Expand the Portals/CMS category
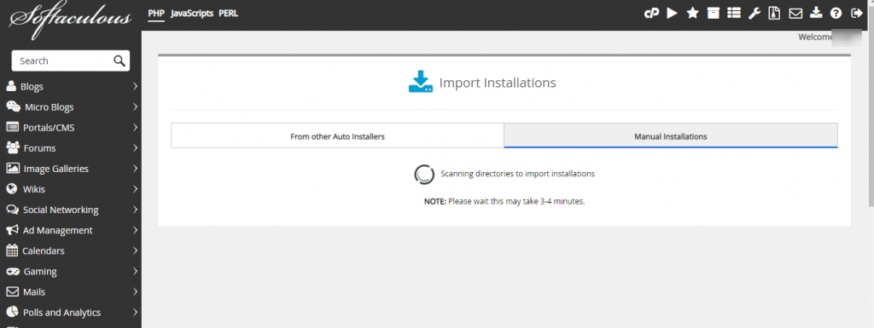The height and width of the screenshot is (328, 874). (x=71, y=127)
